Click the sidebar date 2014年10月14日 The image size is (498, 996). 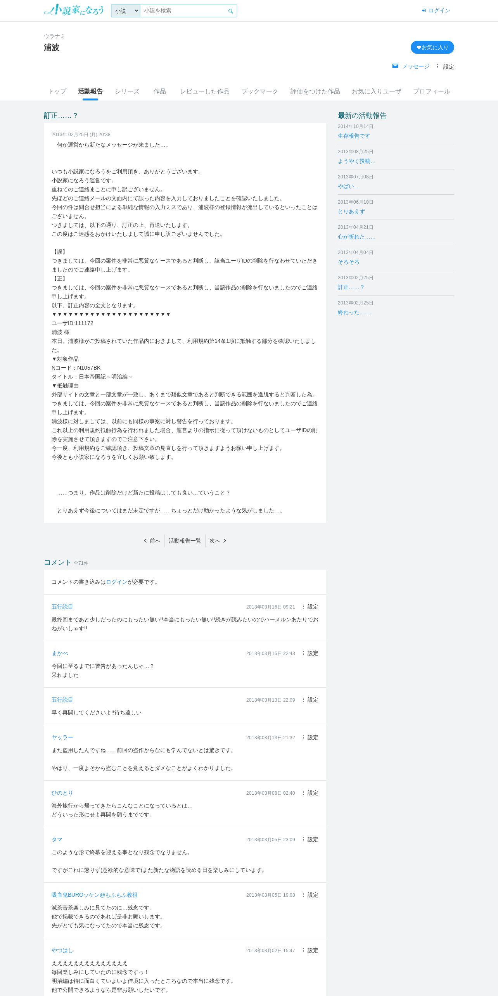pos(356,126)
